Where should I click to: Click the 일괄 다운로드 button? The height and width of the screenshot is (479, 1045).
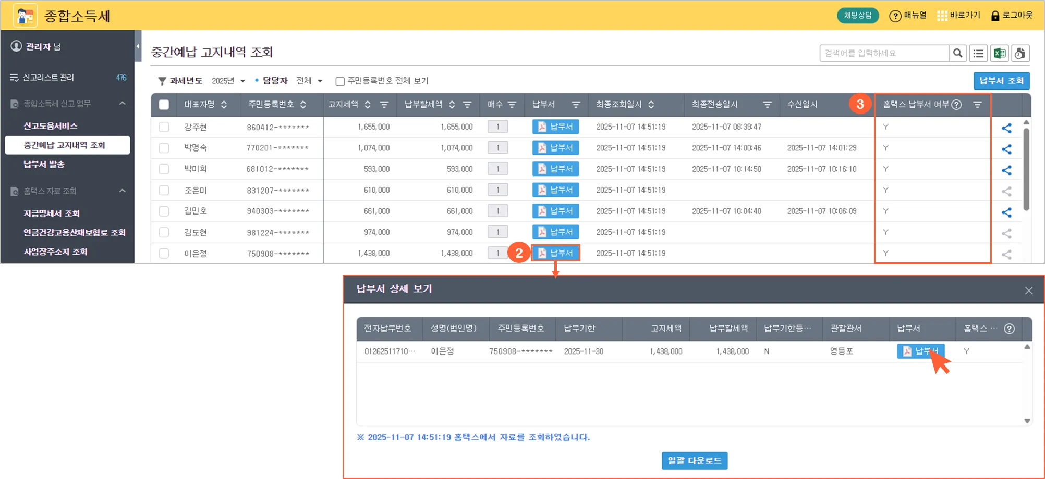pyautogui.click(x=694, y=460)
